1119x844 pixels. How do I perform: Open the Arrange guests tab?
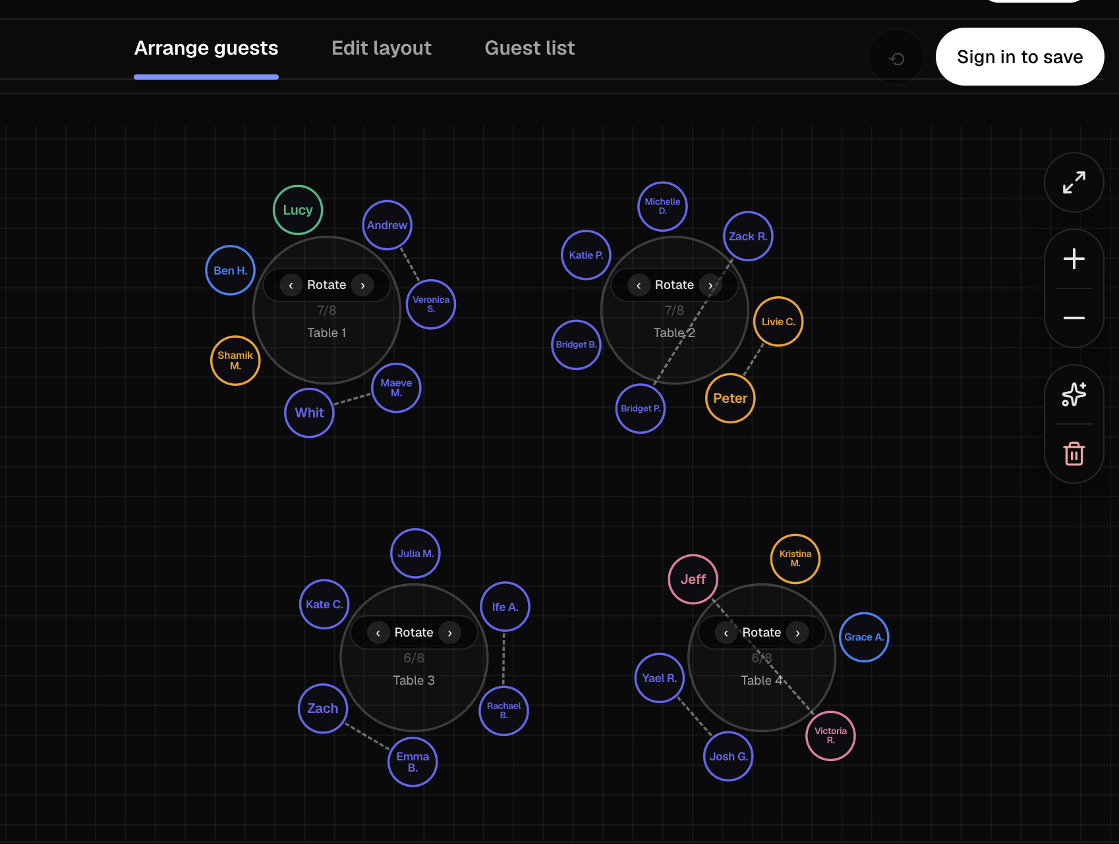tap(206, 48)
